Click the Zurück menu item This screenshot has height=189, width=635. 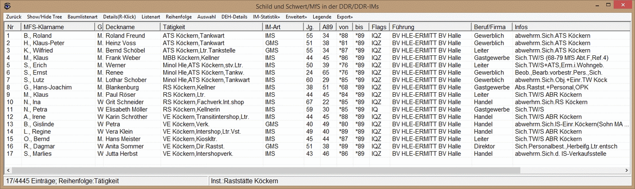point(14,17)
